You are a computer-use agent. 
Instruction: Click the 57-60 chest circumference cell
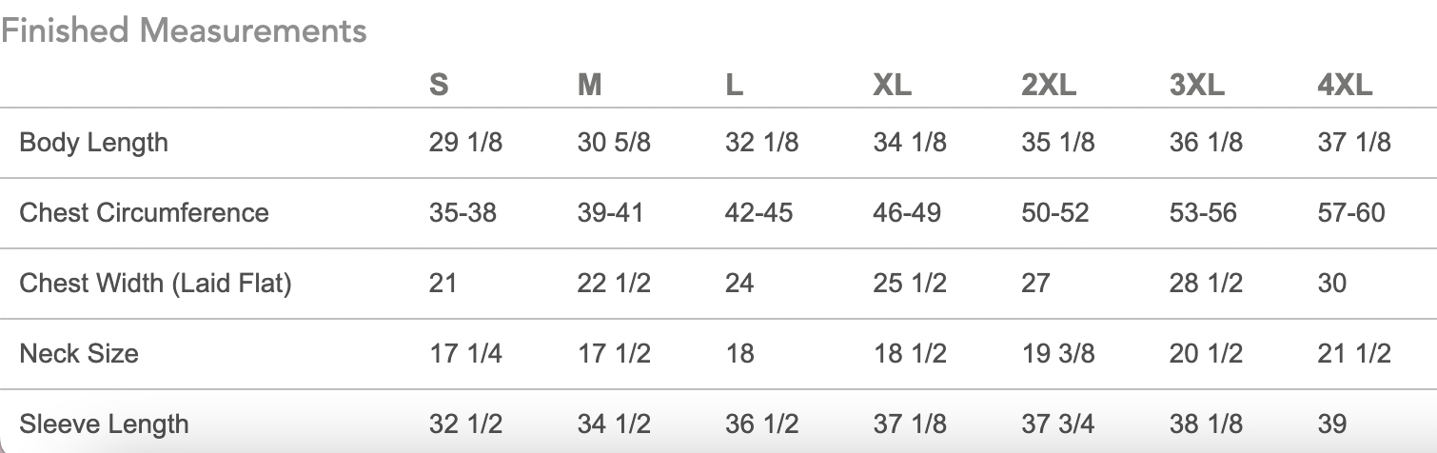point(1351,212)
